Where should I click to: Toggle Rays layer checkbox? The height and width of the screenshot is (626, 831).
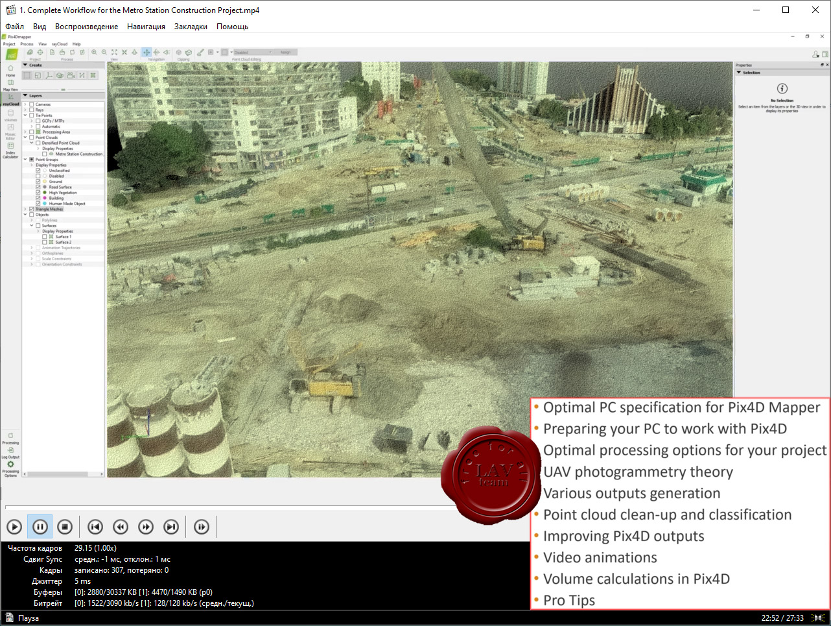coord(31,110)
